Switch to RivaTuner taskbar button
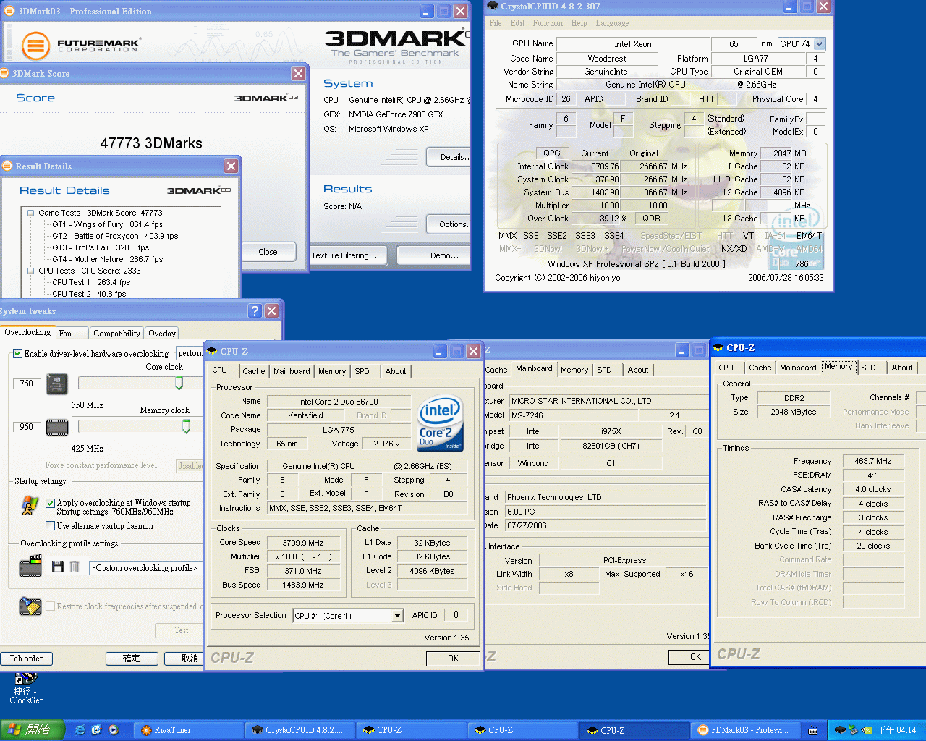This screenshot has width=926, height=741. (188, 730)
